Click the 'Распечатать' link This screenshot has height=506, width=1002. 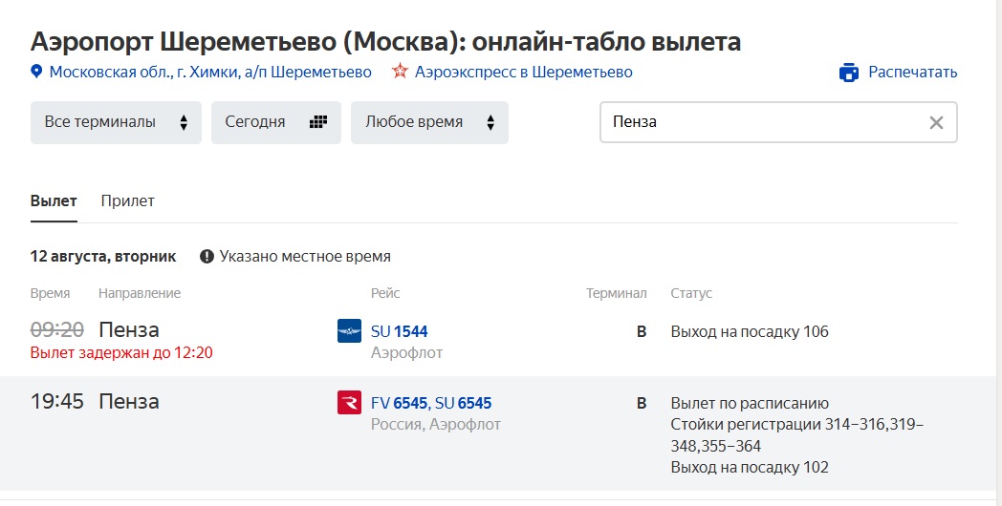click(912, 73)
